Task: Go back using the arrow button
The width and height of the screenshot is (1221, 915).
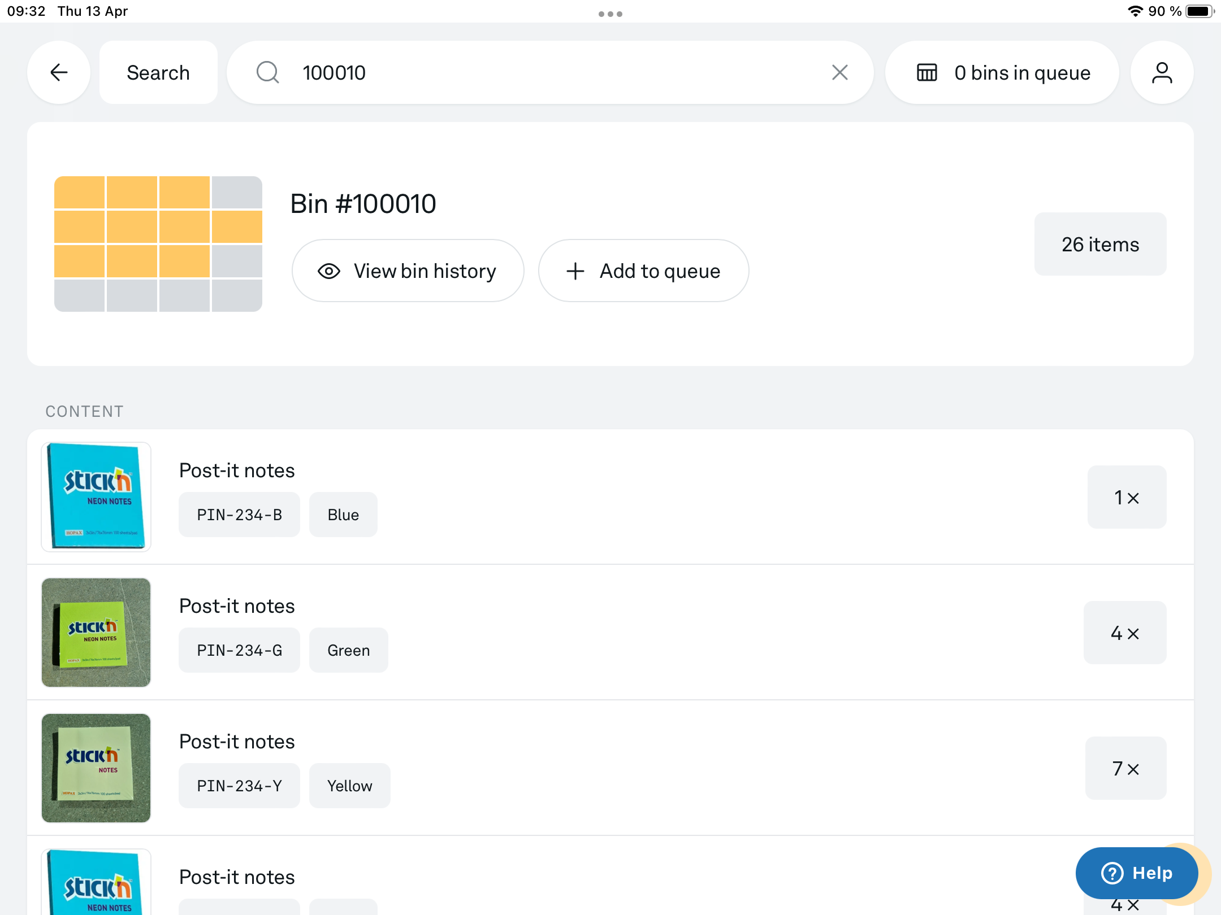Action: point(59,72)
